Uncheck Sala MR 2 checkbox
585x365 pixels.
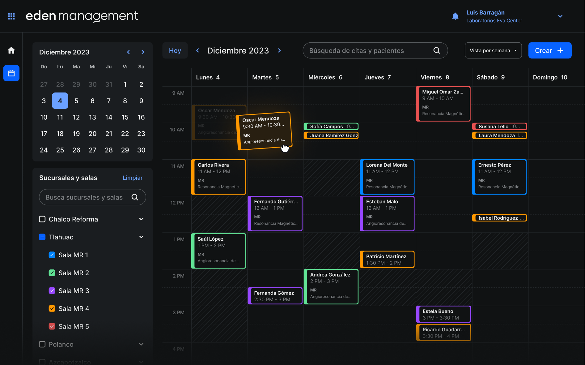pos(52,273)
